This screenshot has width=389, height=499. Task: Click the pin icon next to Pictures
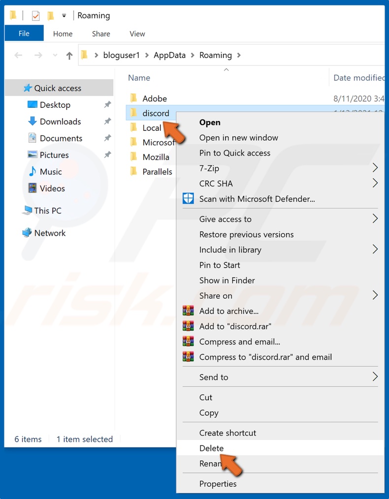pos(108,155)
